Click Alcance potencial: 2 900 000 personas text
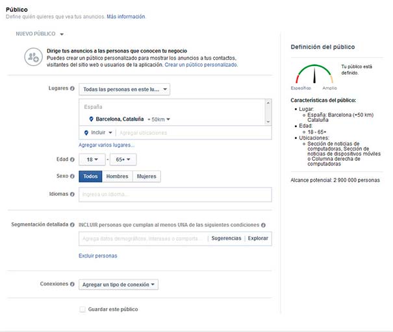Viewport: 393px width, 332px height. (x=335, y=180)
